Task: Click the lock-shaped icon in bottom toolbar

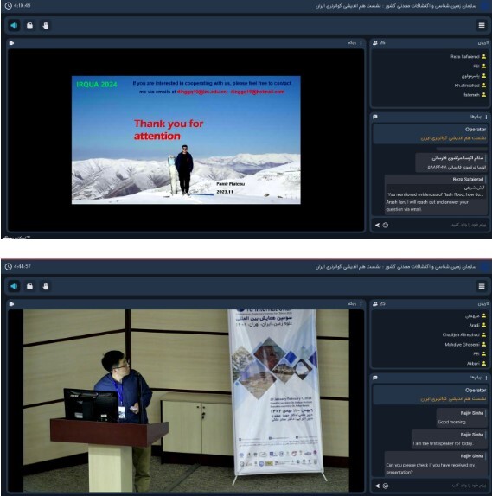Action: point(29,286)
